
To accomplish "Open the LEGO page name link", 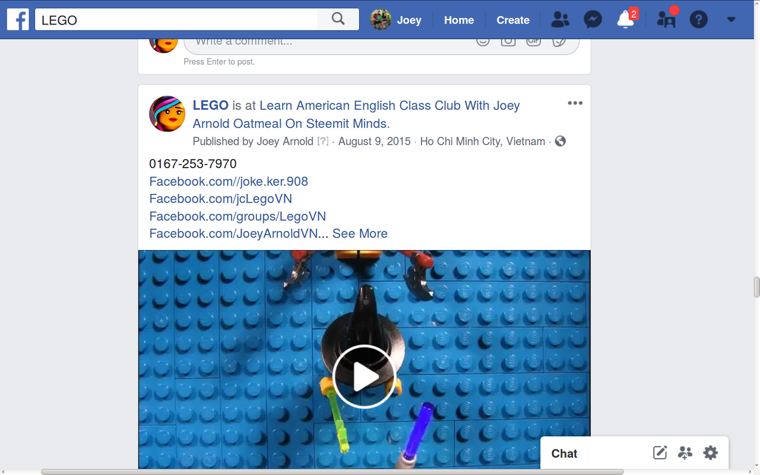I will (x=211, y=106).
